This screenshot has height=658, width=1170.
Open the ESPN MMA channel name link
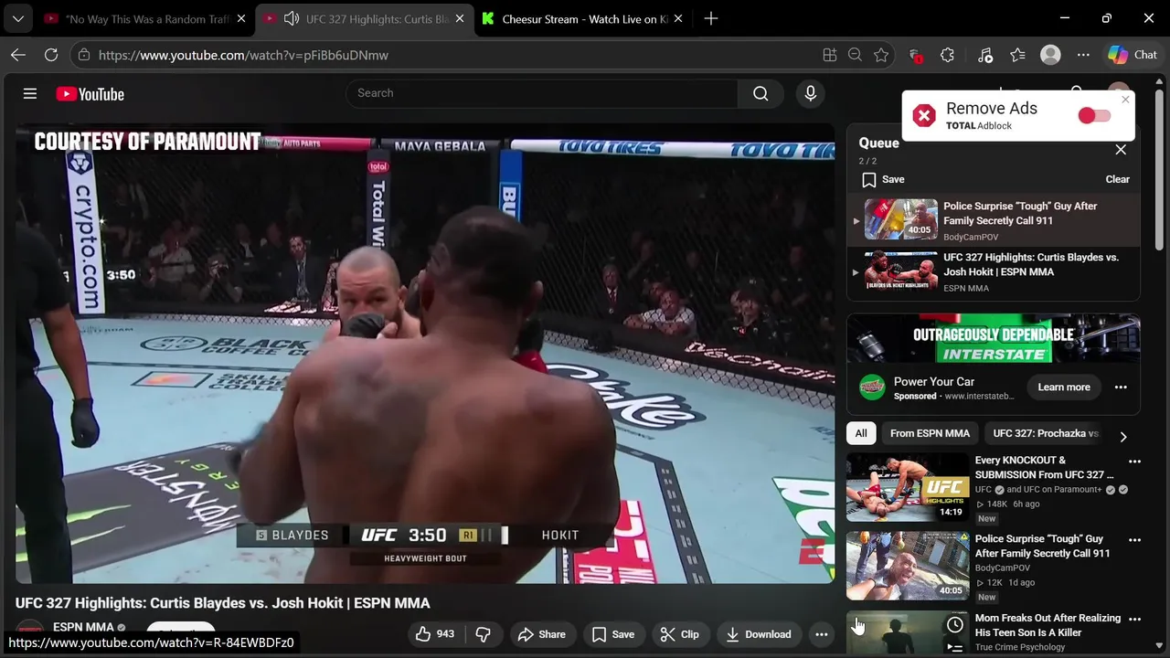click(x=83, y=628)
